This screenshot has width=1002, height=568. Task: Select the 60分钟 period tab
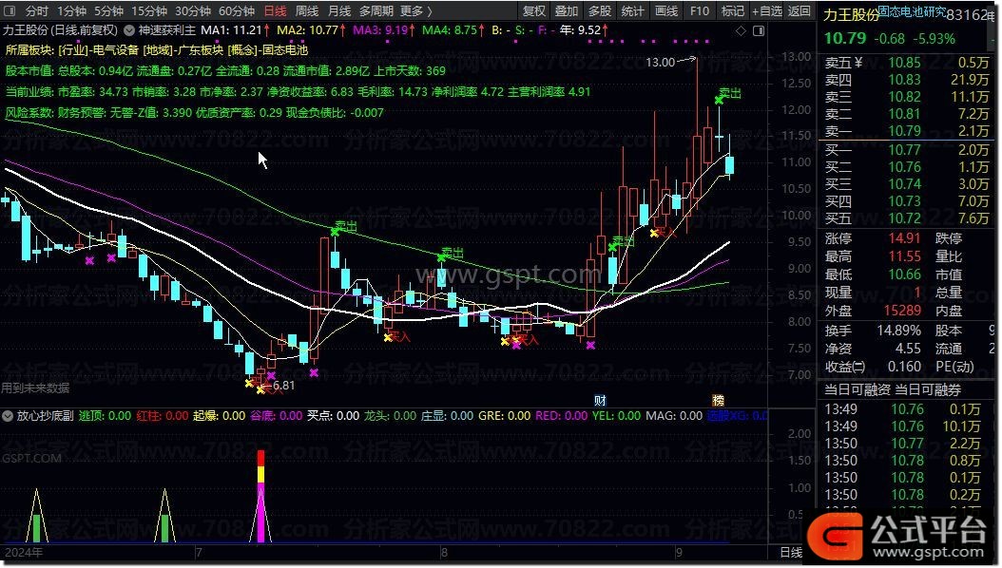[237, 10]
